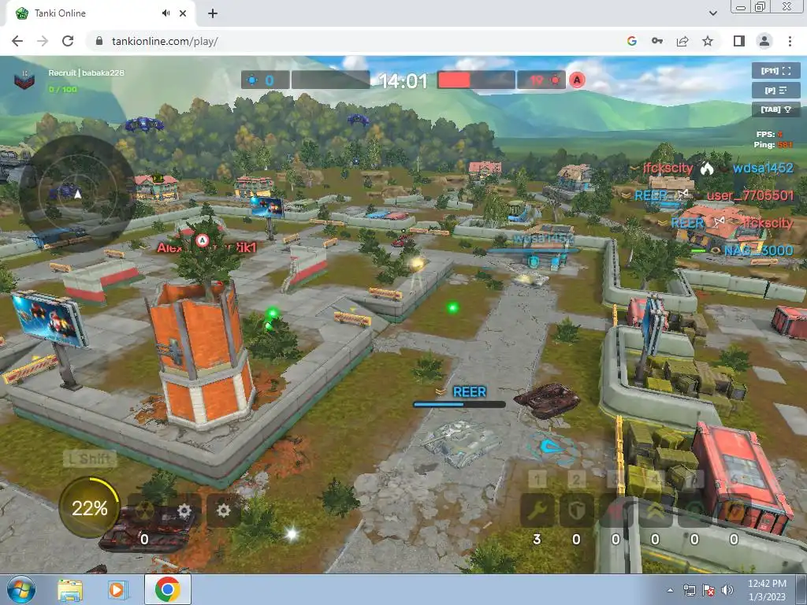Image resolution: width=807 pixels, height=605 pixels.
Task: Click the network status tray icon
Action: pos(689,590)
